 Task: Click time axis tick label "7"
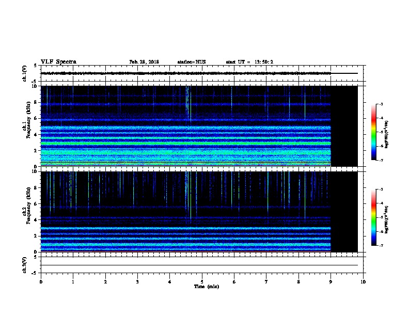(266, 282)
